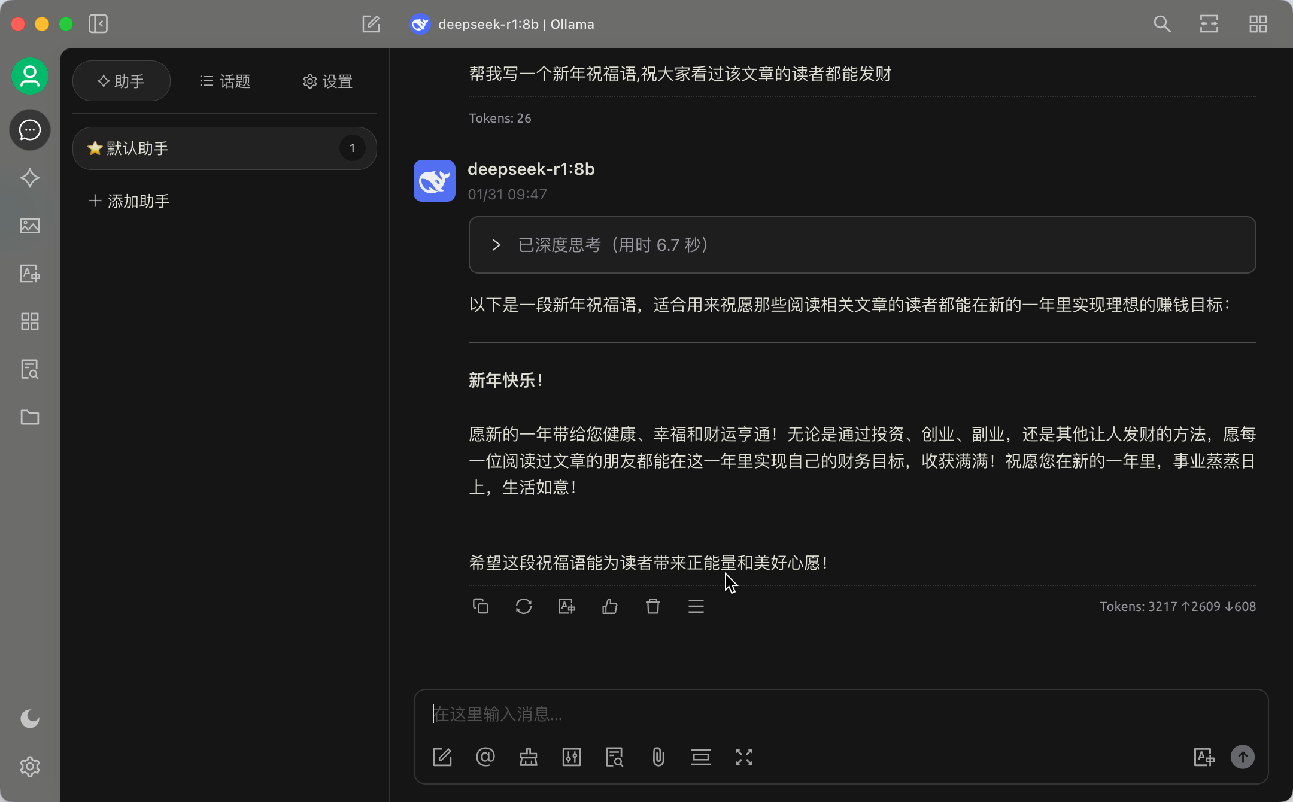Open the knowledge base sidebar icon
The height and width of the screenshot is (802, 1293).
pos(30,369)
